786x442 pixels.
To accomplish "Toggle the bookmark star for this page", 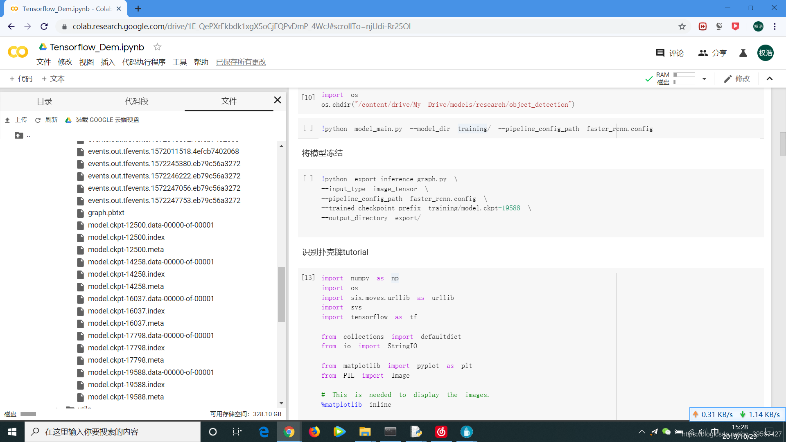I will pos(682,26).
